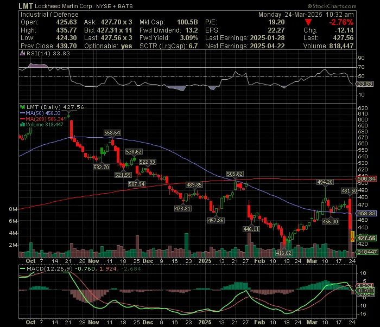Click the Fwd Yield value 3.09%
Screen dimensions: 380x327
(x=189, y=38)
